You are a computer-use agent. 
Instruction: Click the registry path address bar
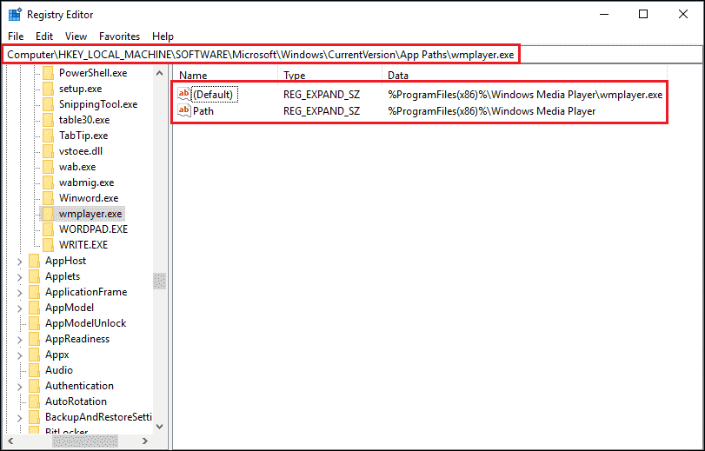[352, 55]
